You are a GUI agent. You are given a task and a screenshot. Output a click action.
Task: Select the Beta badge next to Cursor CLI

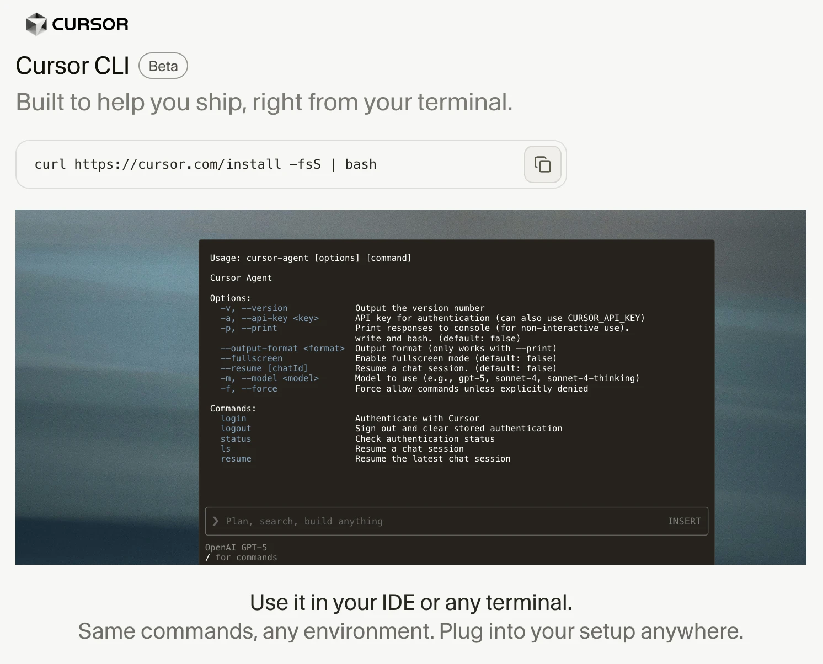pyautogui.click(x=163, y=66)
